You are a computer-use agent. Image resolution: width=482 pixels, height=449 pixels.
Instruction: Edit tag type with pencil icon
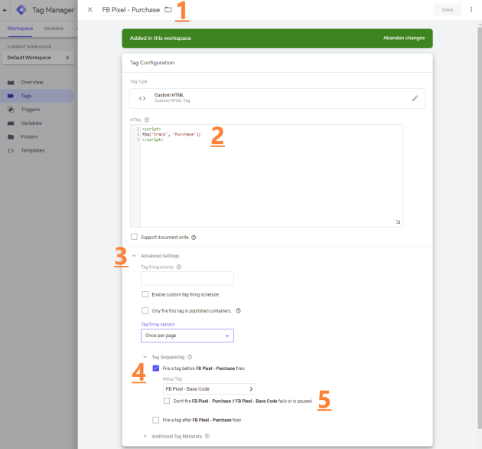click(415, 98)
